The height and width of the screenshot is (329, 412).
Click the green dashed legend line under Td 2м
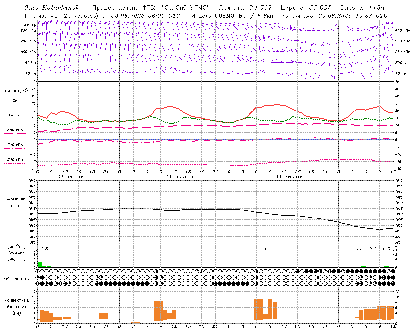tap(14, 119)
